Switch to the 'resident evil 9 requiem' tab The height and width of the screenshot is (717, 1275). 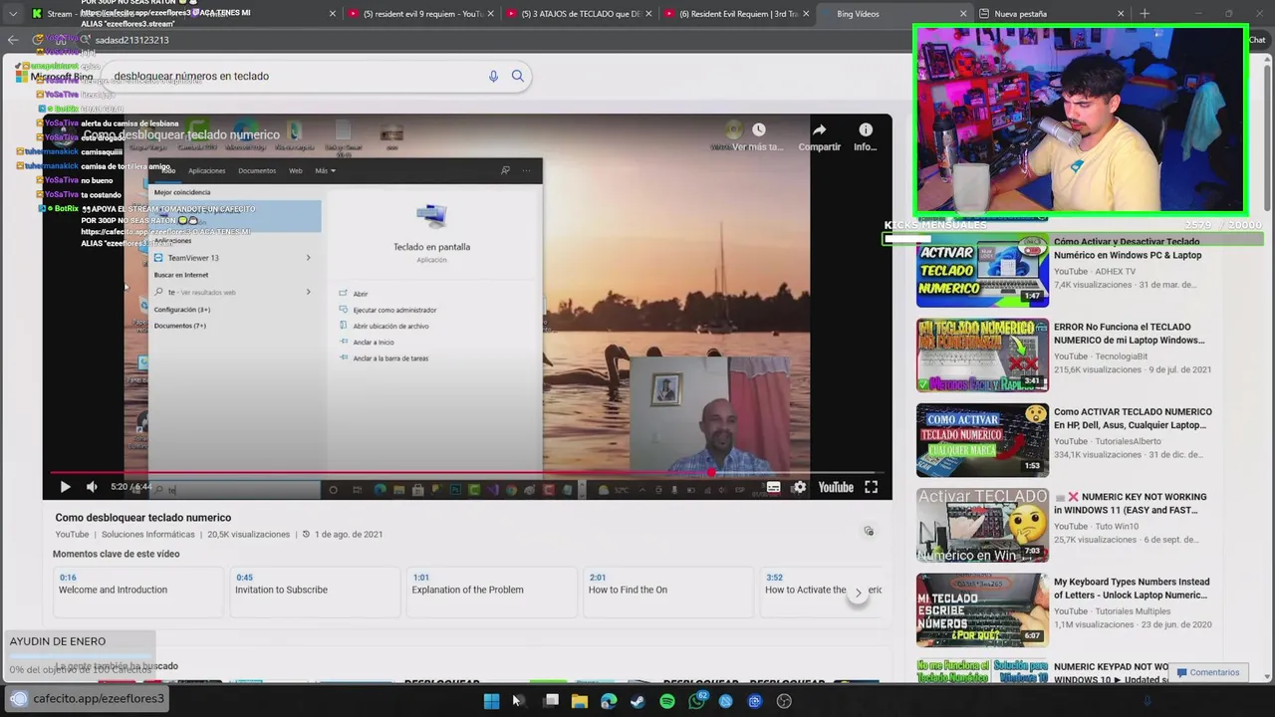pos(420,14)
